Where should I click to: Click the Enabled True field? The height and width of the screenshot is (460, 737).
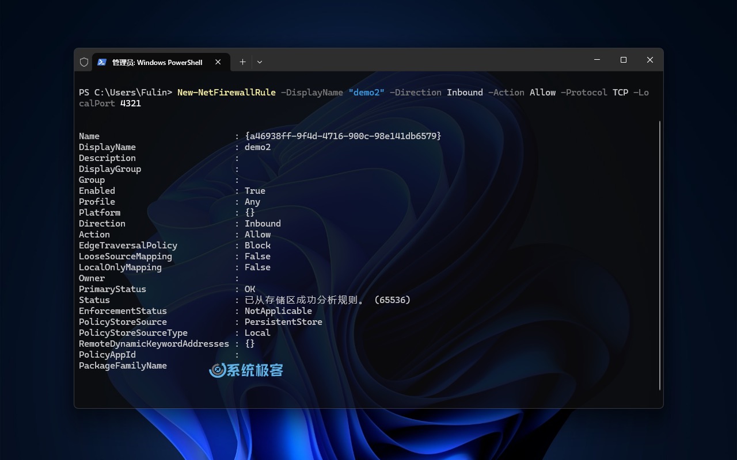click(254, 190)
